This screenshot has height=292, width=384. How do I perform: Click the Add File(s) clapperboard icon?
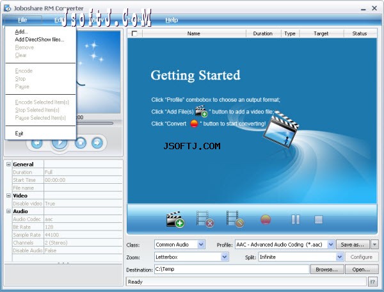(175, 219)
